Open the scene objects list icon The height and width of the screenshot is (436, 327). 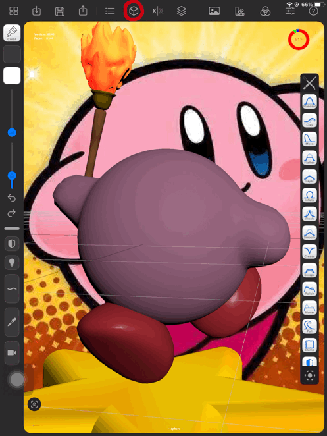click(x=110, y=11)
